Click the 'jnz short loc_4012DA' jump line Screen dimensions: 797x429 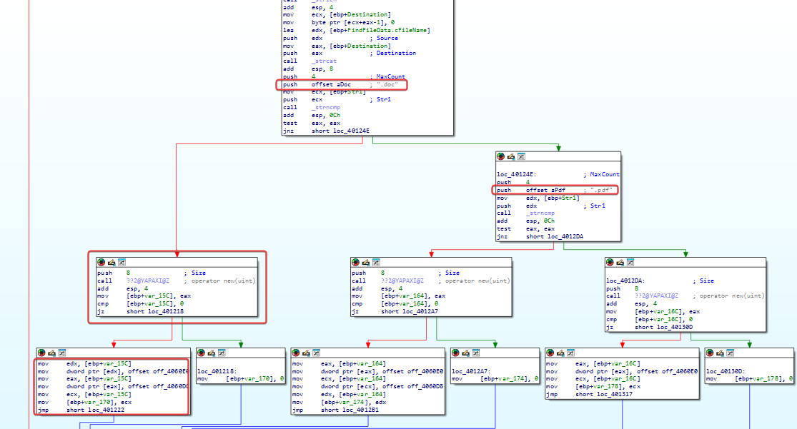540,236
